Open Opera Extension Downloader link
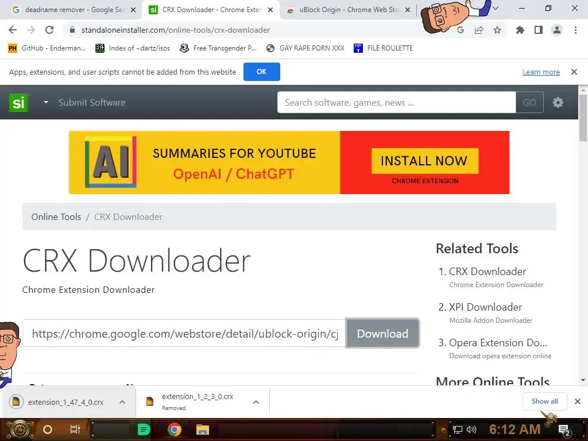 498,343
